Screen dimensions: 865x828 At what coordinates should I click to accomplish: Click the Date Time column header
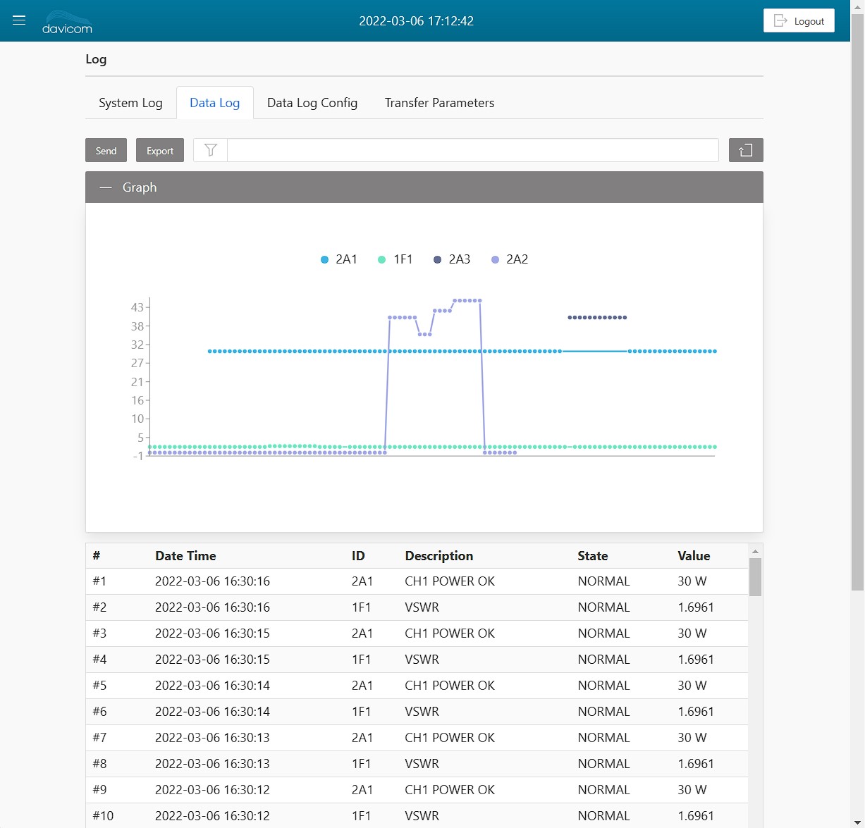(185, 556)
